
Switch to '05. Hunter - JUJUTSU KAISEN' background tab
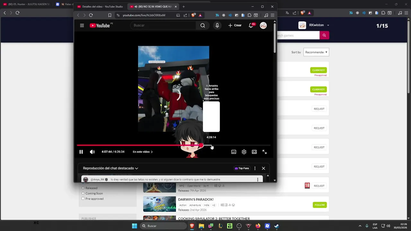26,4
